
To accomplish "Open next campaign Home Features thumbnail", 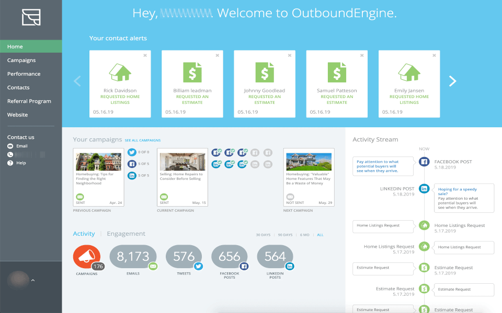I will point(309,161).
